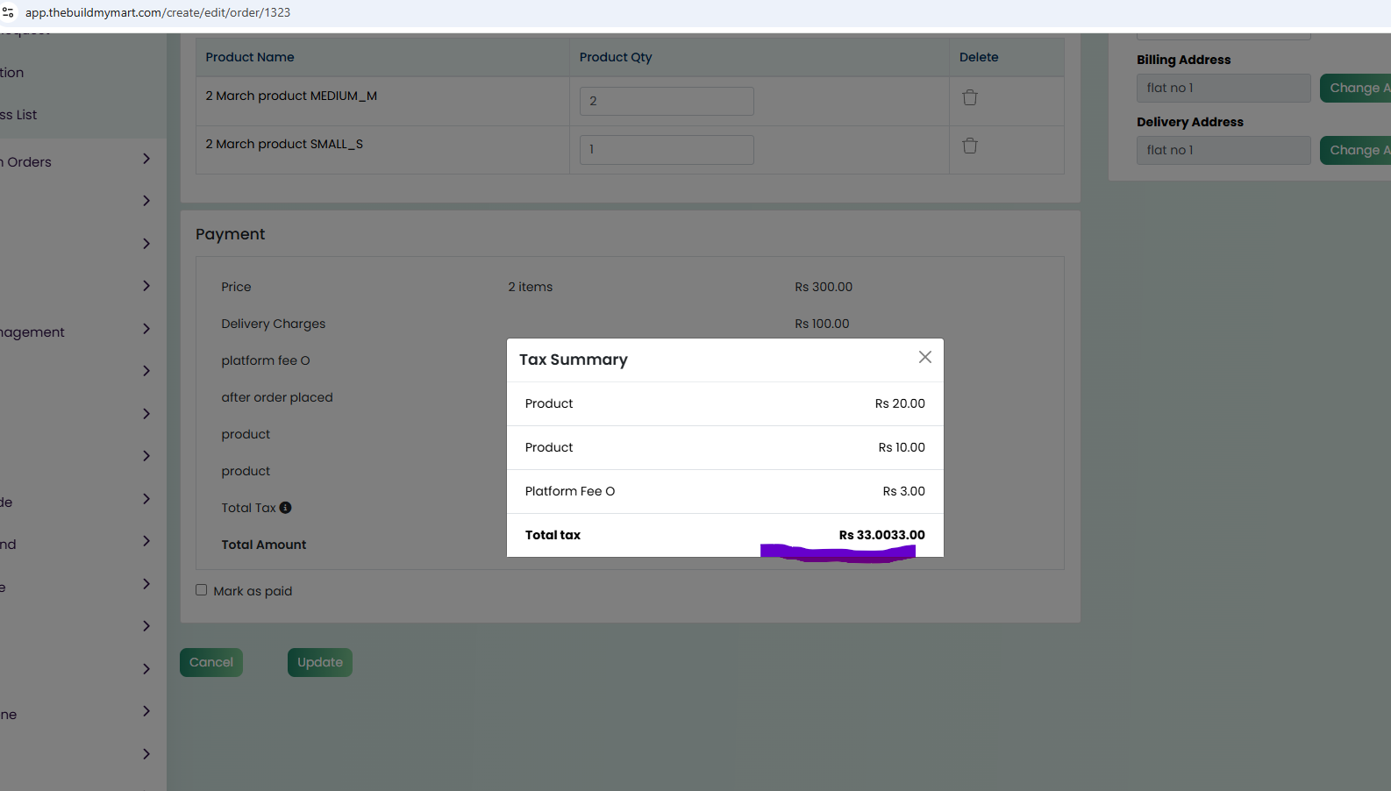Delete the 2 March product SMALL_S row
The image size is (1391, 791).
point(970,146)
